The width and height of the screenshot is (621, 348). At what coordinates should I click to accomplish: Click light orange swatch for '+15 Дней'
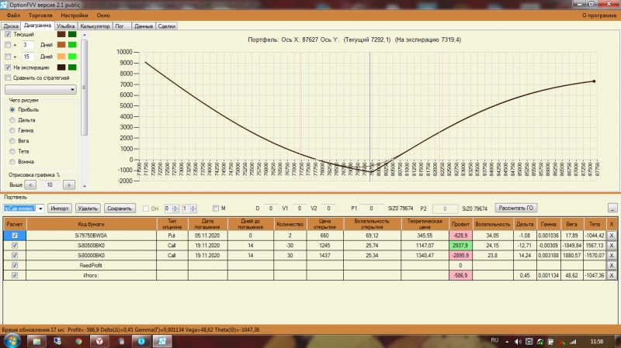tap(61, 57)
